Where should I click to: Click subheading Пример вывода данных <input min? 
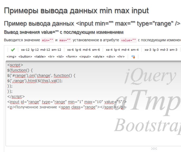tap(92, 23)
